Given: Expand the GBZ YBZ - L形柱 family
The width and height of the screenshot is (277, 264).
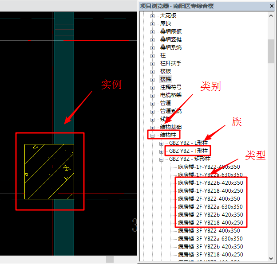Looking at the screenshot, I should click(161, 144).
